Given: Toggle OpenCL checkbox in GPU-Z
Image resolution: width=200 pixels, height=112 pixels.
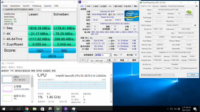Looking at the screenshot, I should 154,68.
